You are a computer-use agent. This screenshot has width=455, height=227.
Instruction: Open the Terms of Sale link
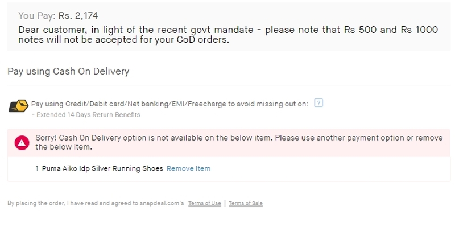(246, 203)
